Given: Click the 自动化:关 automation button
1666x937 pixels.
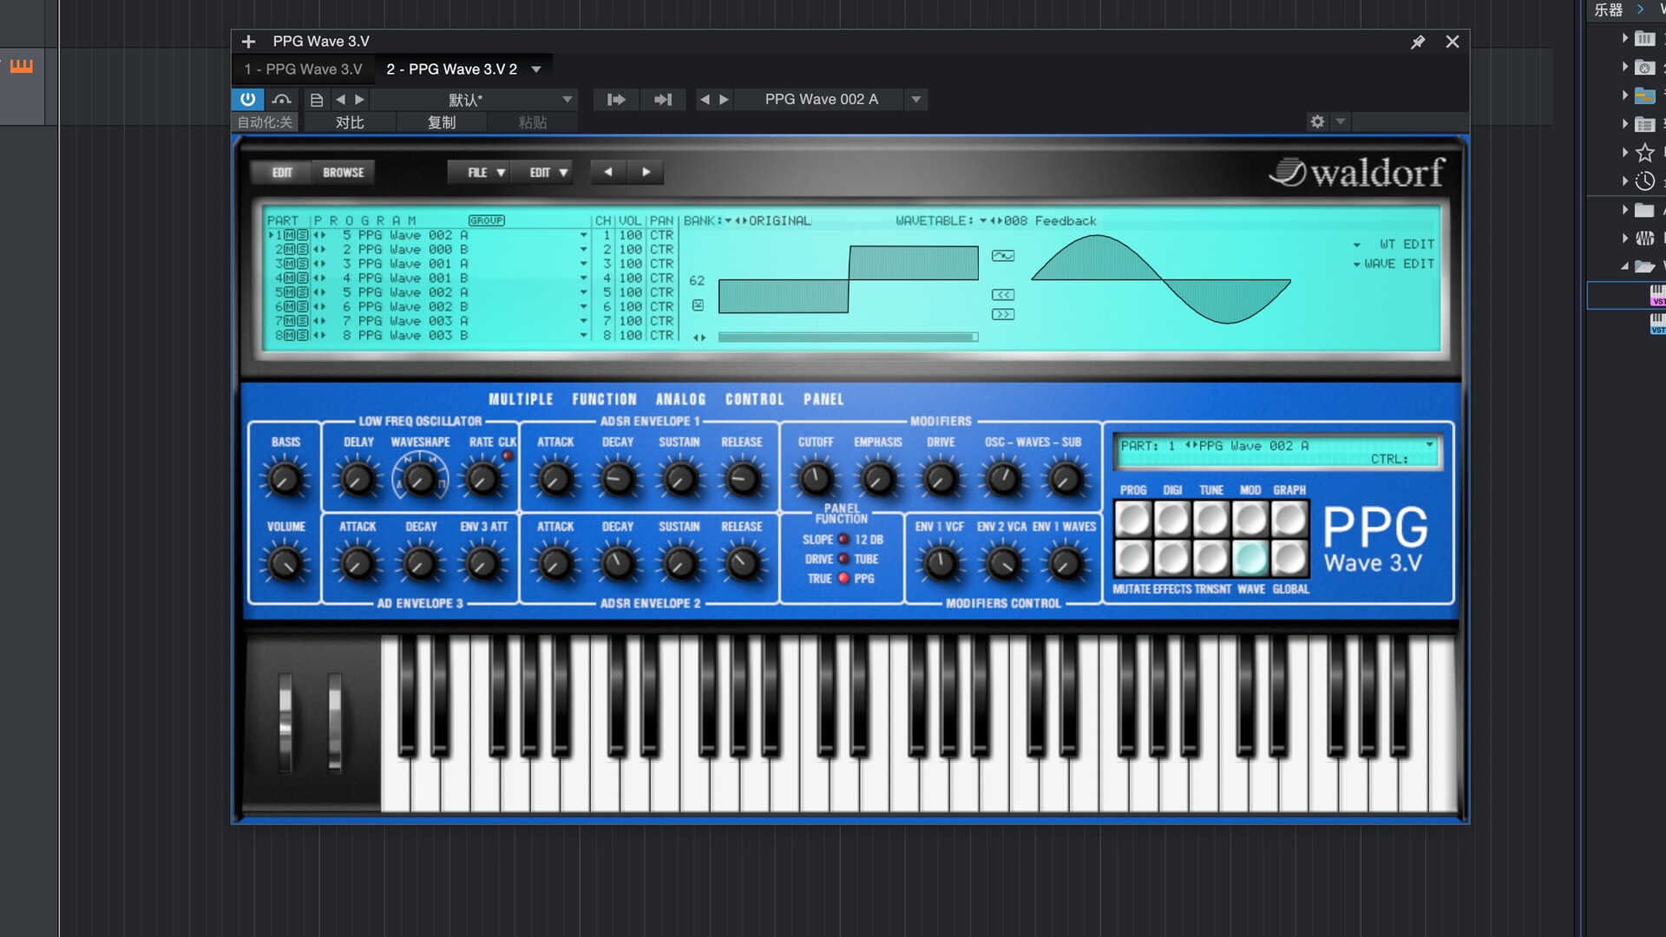Looking at the screenshot, I should [x=266, y=122].
